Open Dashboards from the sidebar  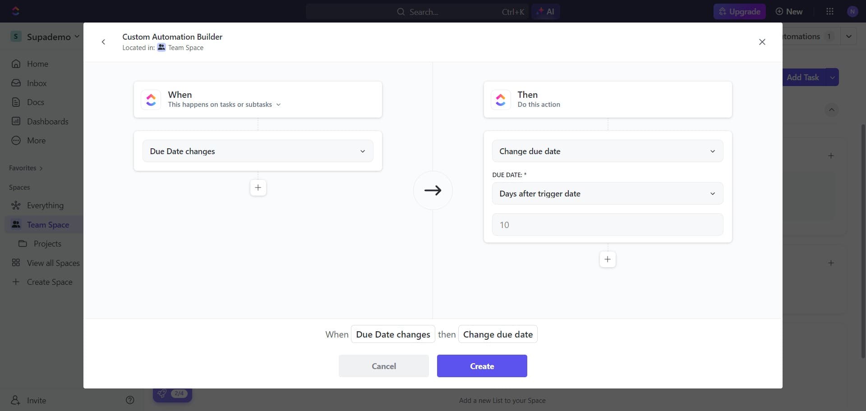pos(47,121)
